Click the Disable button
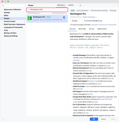The height and width of the screenshot is (122, 119). [x=75, y=21]
